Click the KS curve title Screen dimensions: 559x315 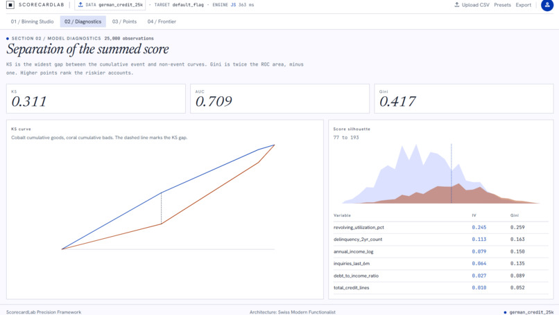21,129
